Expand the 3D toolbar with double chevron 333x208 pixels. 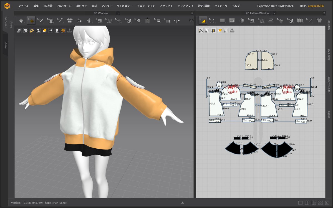tap(191, 20)
